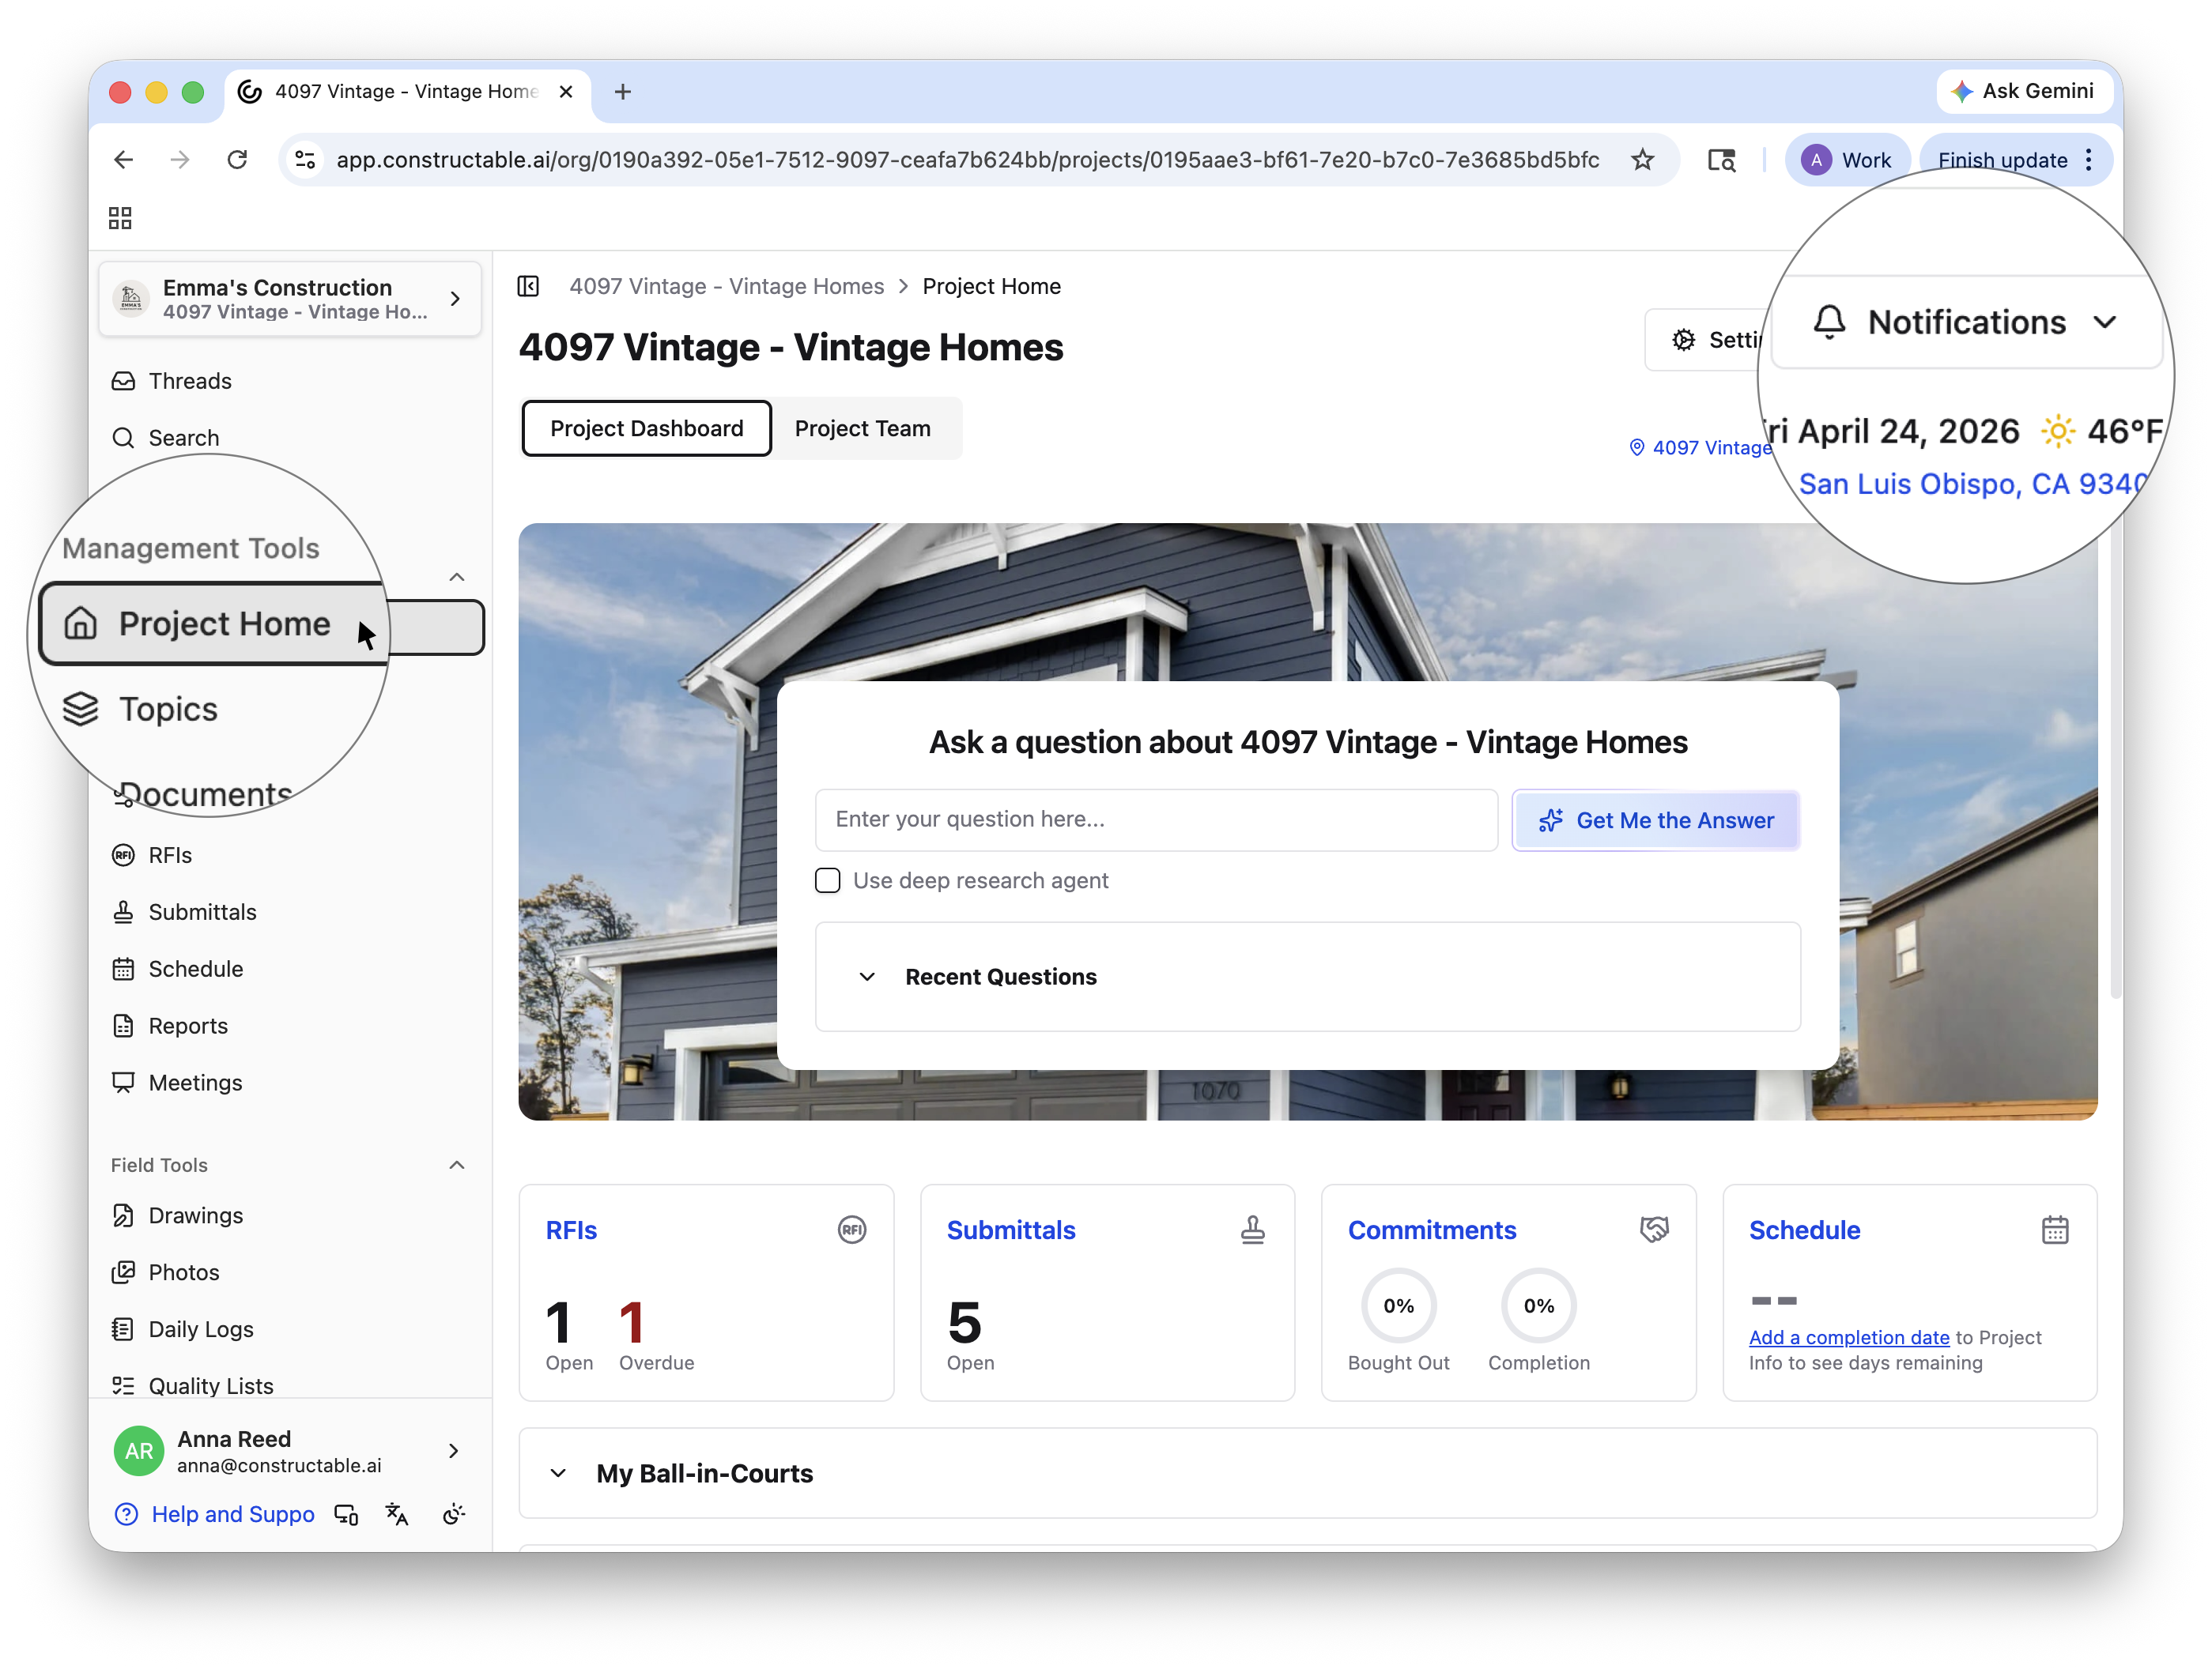Screen dimensions: 2212x1669
Task: Expand the My Ball-in-Courts section
Action: 1308,1474
